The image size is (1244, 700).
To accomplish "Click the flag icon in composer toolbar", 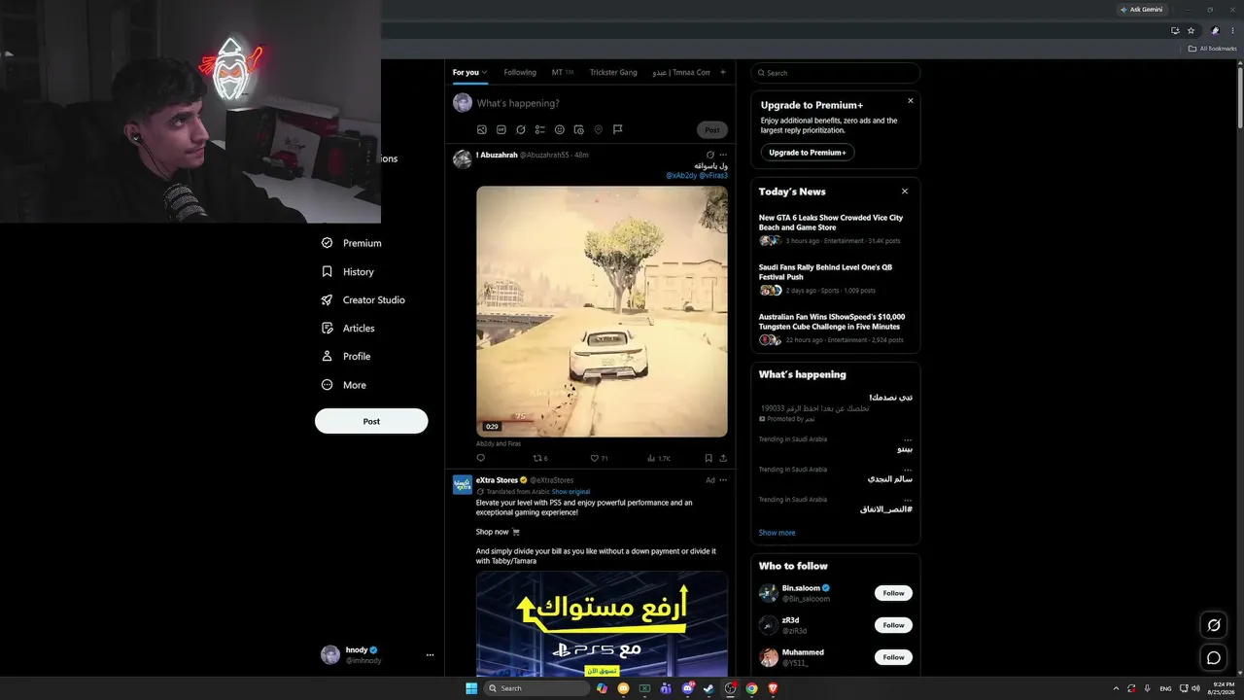I will pyautogui.click(x=617, y=129).
